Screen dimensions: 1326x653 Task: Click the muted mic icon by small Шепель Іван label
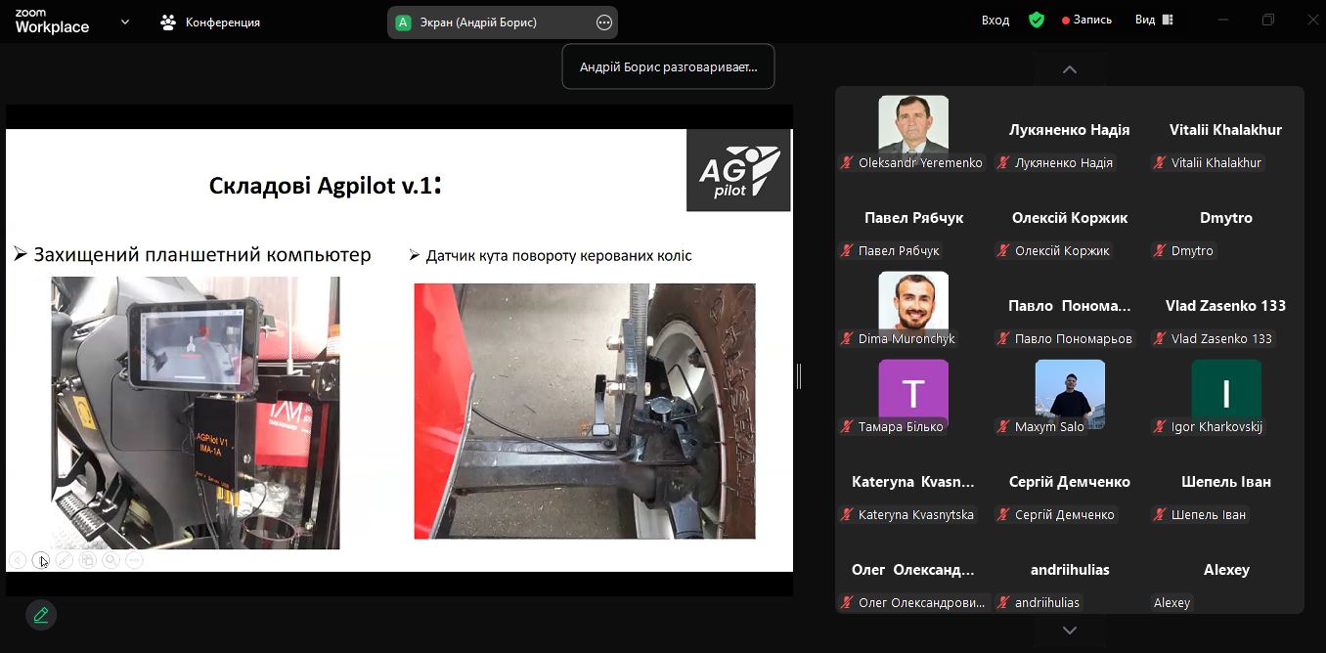(1160, 515)
